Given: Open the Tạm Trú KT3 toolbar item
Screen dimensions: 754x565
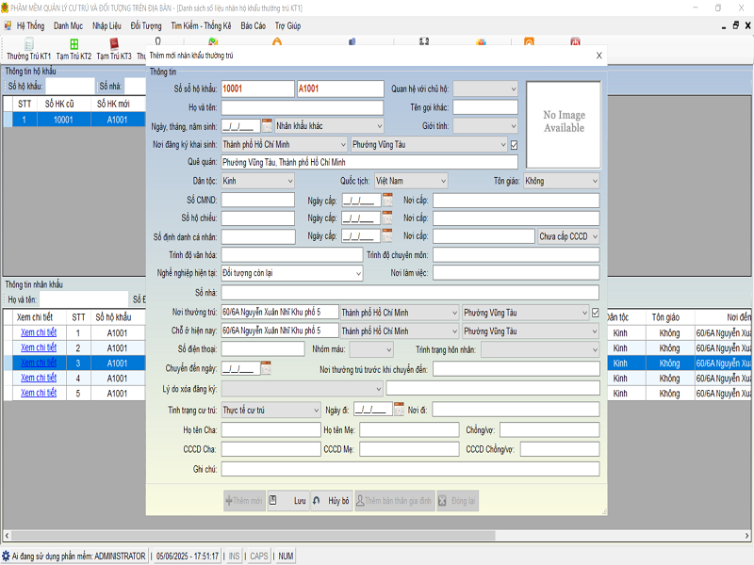Looking at the screenshot, I should coord(114,50).
